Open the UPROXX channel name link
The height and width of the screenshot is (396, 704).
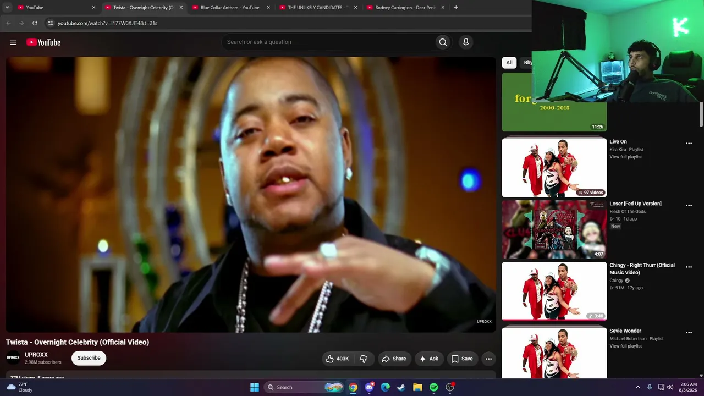coord(36,355)
